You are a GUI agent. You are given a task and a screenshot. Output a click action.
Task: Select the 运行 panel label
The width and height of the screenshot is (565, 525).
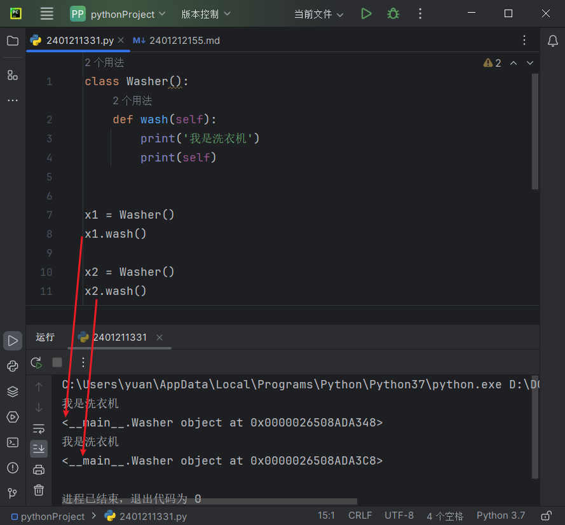click(45, 337)
